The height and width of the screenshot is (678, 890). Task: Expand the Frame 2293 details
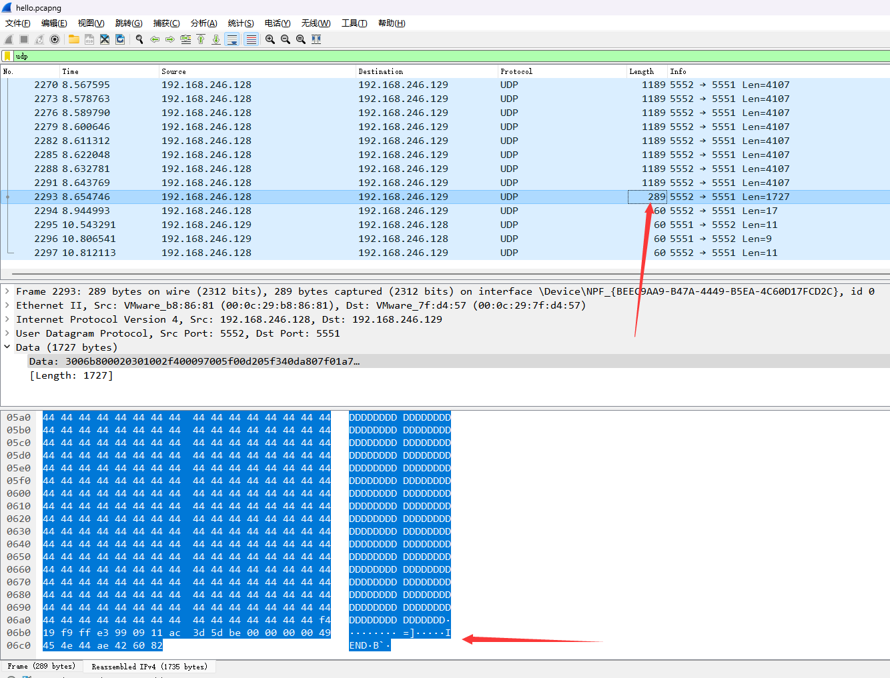click(x=7, y=291)
